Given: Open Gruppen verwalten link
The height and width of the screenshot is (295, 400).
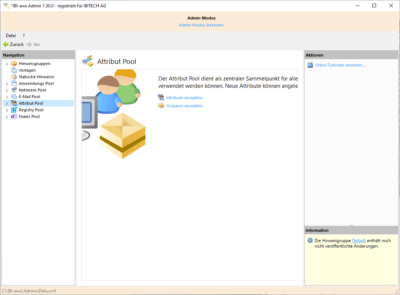Looking at the screenshot, I should pyautogui.click(x=184, y=106).
